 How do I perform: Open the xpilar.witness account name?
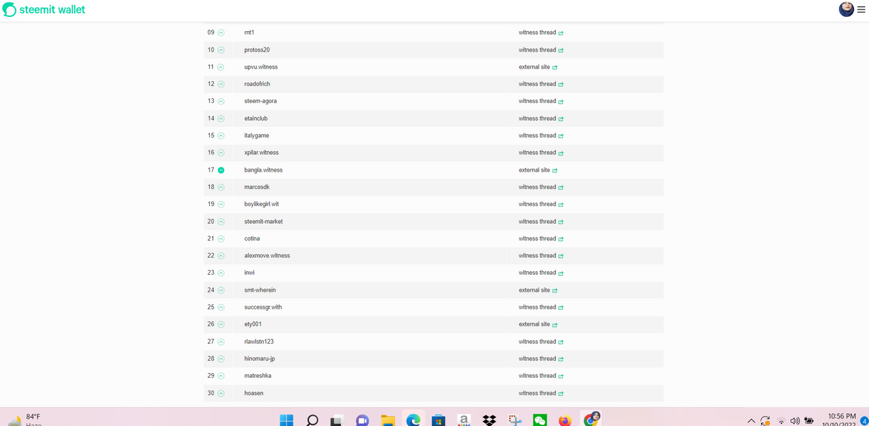click(x=261, y=153)
